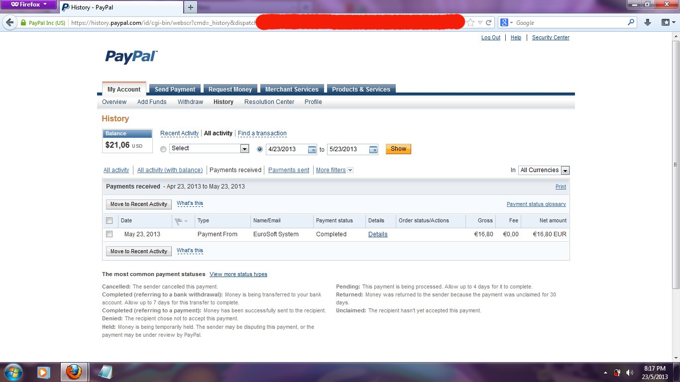Click the upper What's this link
This screenshot has width=680, height=382.
pyautogui.click(x=190, y=203)
